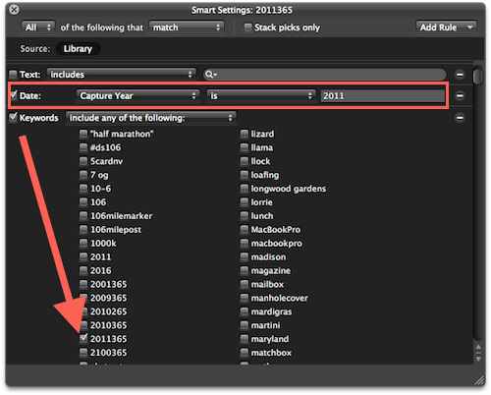491x395 pixels.
Task: Enable the Text rule checkbox
Action: 13,75
